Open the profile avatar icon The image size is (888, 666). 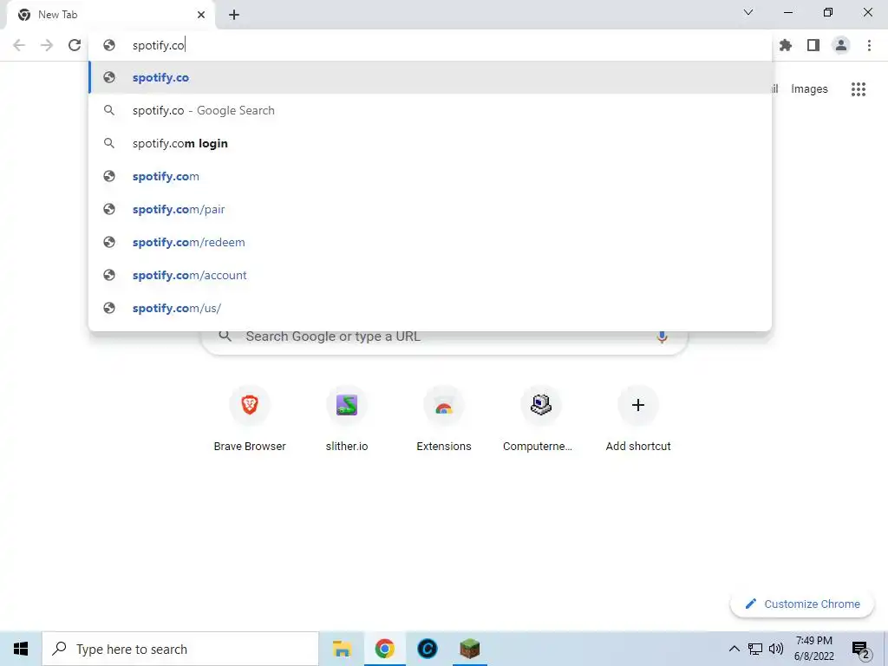[841, 45]
